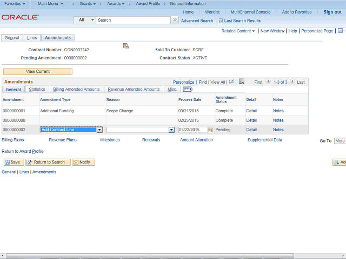Click into the Process Date field

click(192, 130)
